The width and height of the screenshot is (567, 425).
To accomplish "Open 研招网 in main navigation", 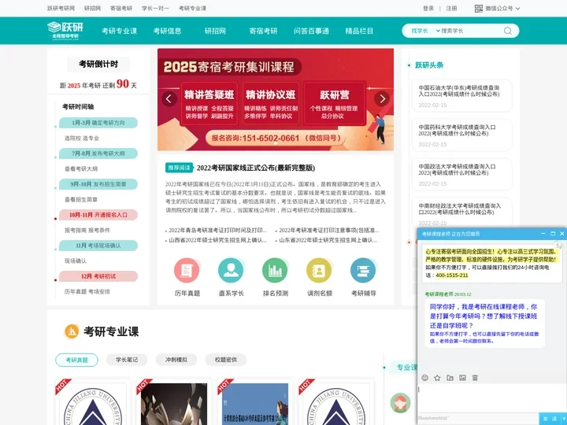I will pos(215,31).
